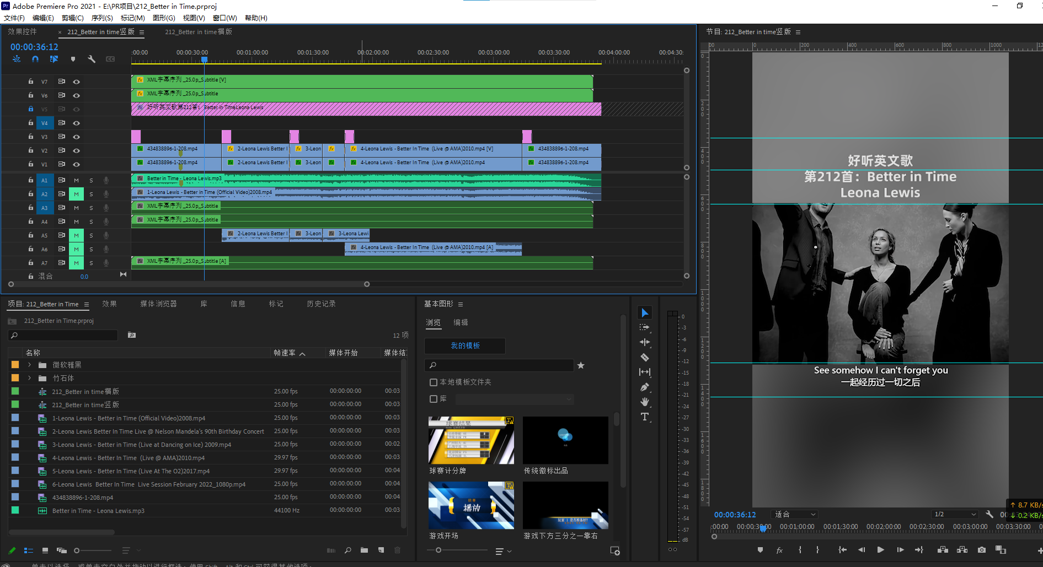
Task: Step forward one frame in program monitor
Action: (x=900, y=549)
